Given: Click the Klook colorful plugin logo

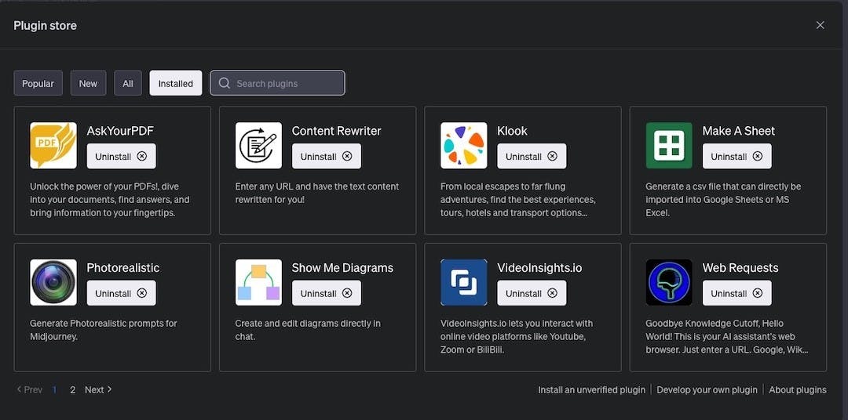Looking at the screenshot, I should click(x=464, y=145).
